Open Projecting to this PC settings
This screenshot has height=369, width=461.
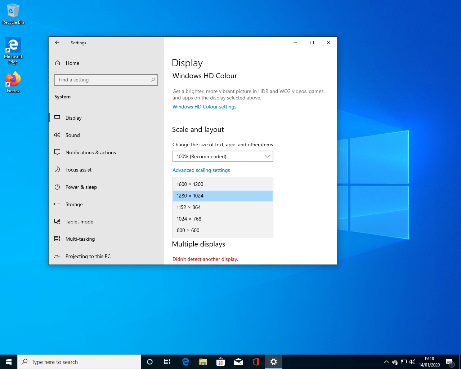88,256
